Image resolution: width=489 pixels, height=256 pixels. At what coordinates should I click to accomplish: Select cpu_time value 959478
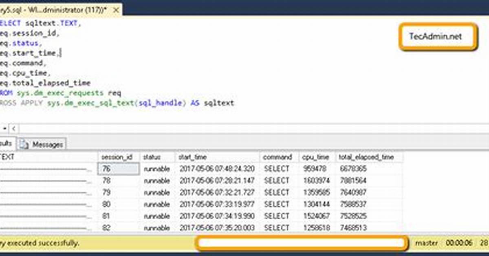(x=315, y=169)
